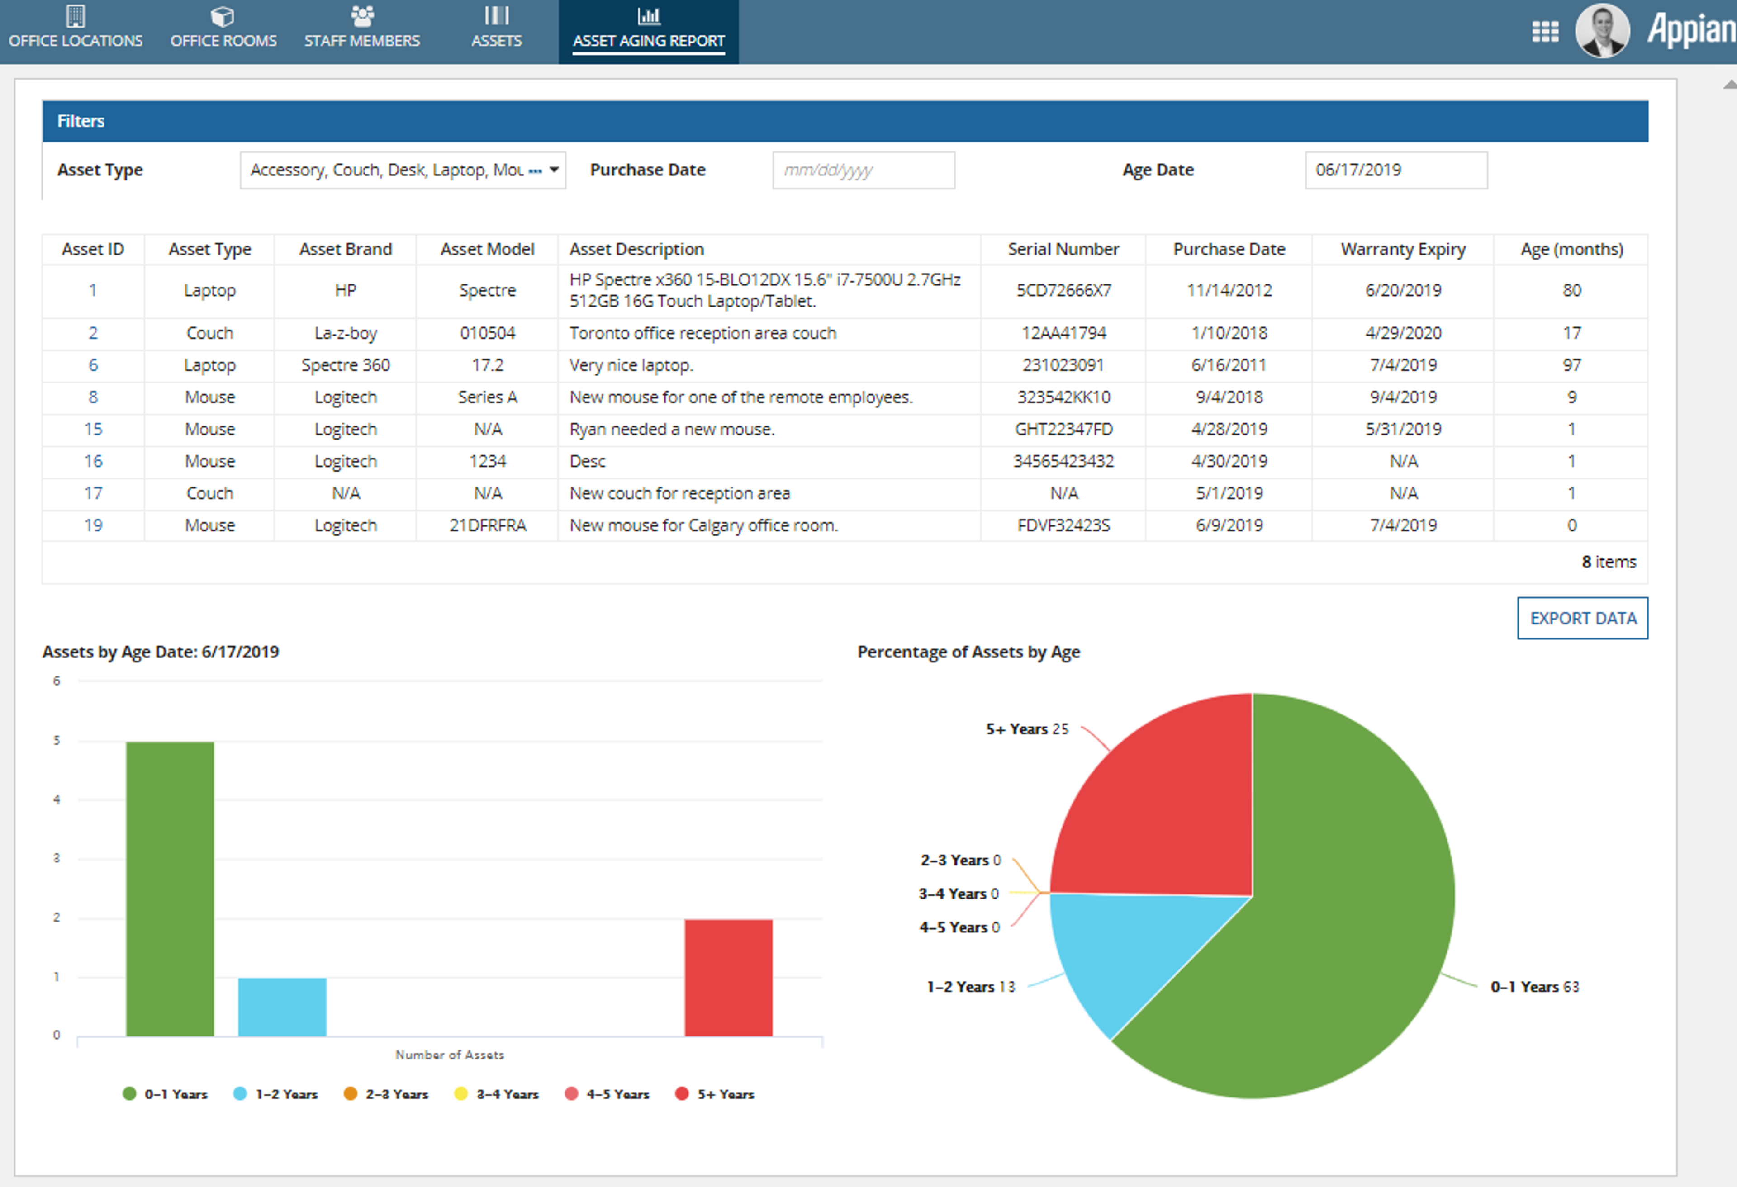Click the 21DFRFRA model cell
The image size is (1737, 1187).
[487, 526]
